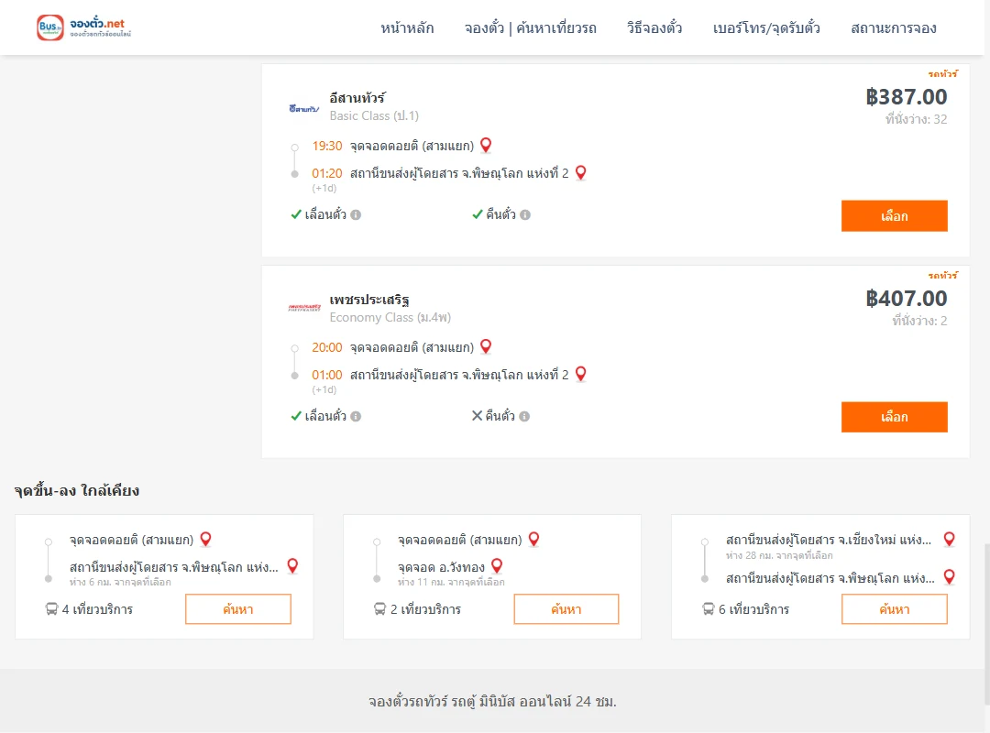Viewport: 990px width, 733px height.
Task: Open map pin for เพชรประเสริฐ arrival station
Action: pos(581,375)
